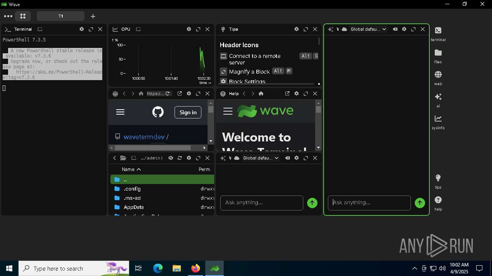Image resolution: width=492 pixels, height=276 pixels.
Task: Click Terminal block connection icon
Action: (40, 29)
